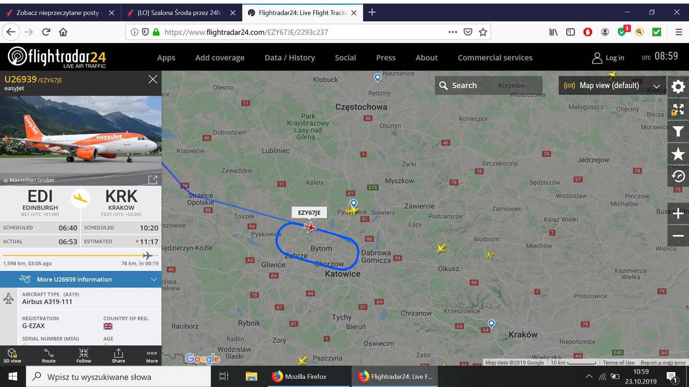Viewport: 689px width, 387px height.
Task: Show site information for flightradar24.com
Action: pos(134,32)
